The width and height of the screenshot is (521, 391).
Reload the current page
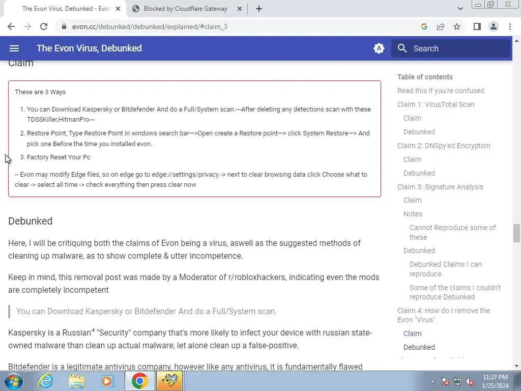click(x=44, y=26)
